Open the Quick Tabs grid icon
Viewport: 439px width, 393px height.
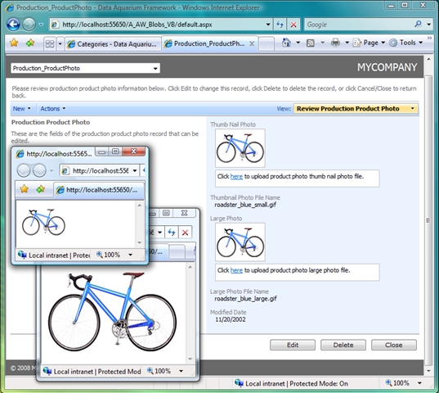pyautogui.click(x=50, y=43)
